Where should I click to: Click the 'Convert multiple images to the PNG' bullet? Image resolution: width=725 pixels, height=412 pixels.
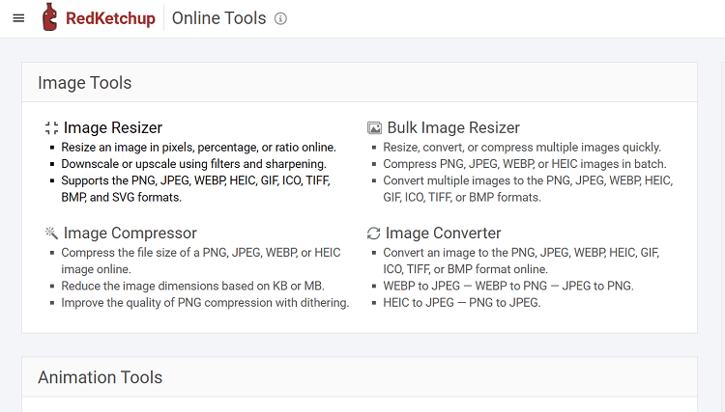(x=528, y=189)
